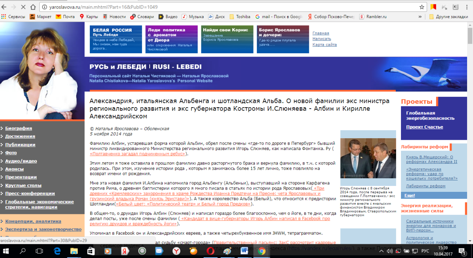This screenshot has height=258, width=473.
Task: Click the «Белый цвет: Политический театр» link
Action: [x=184, y=204]
